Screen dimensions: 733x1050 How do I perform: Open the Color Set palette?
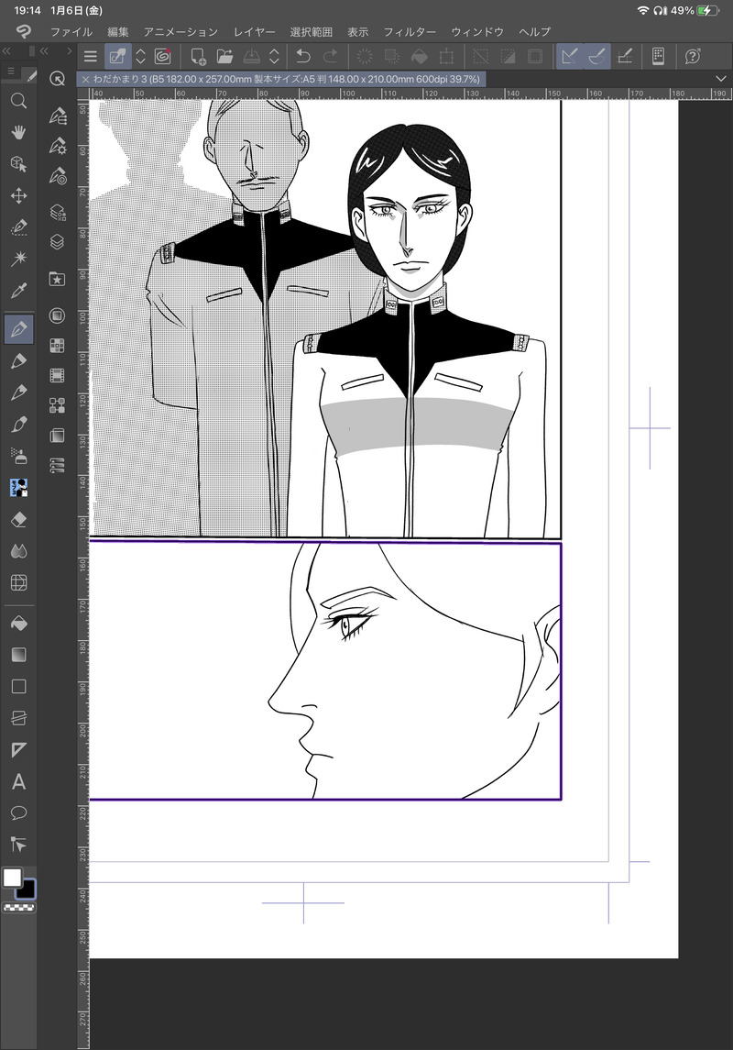pos(58,346)
